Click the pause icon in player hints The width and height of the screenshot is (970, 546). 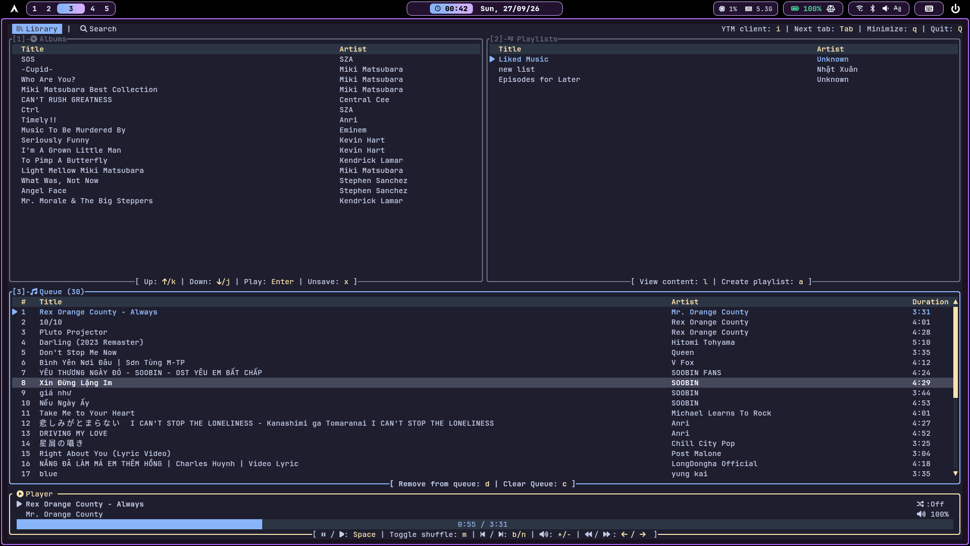point(323,534)
